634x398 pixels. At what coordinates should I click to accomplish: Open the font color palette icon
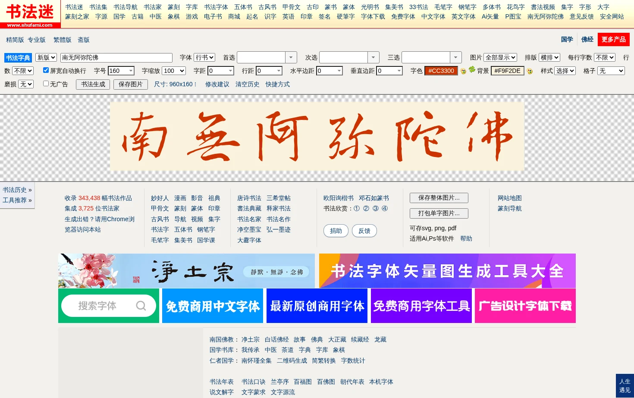tap(463, 71)
